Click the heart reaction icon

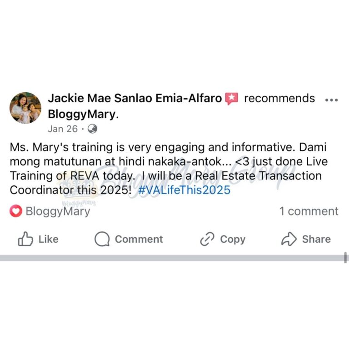pos(16,211)
